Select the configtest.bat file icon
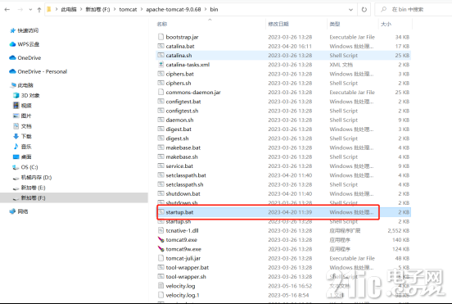 [x=160, y=102]
